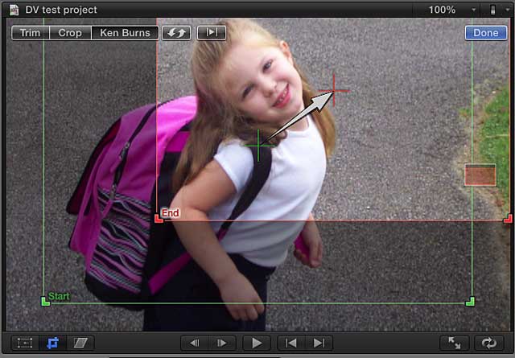
Task: Select the blue Crop tool
Action: [52, 344]
